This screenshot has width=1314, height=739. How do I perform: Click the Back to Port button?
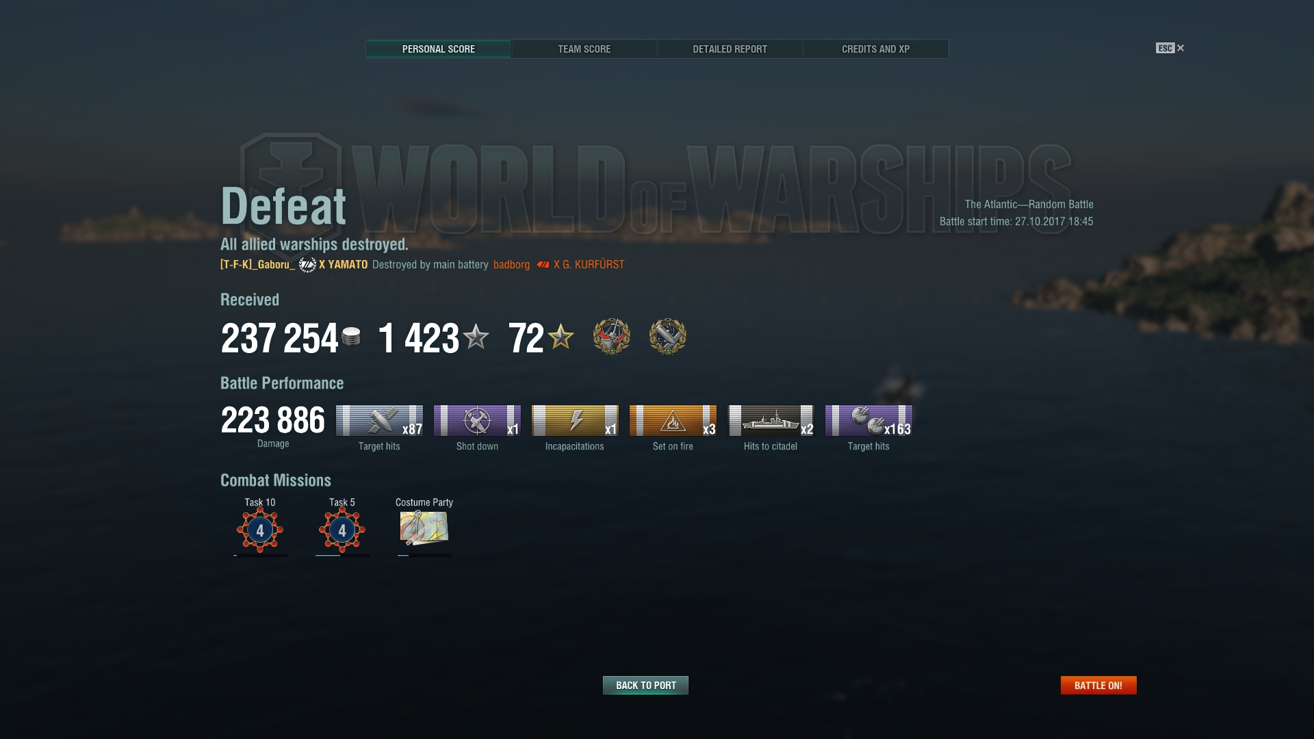point(645,685)
